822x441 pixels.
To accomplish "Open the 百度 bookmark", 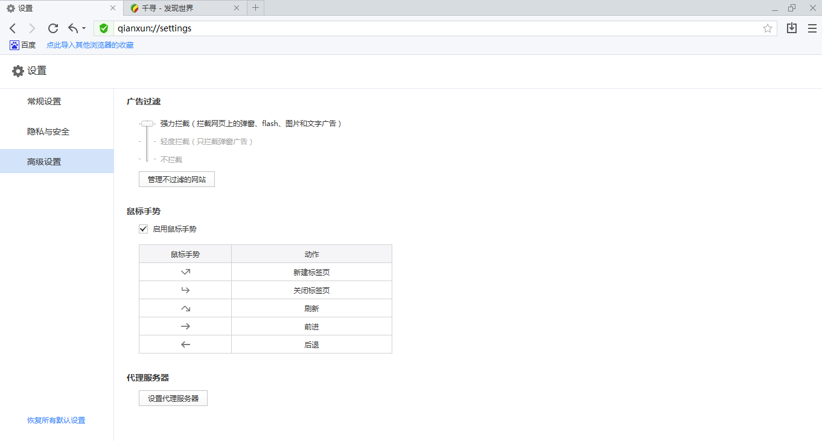I will [x=23, y=45].
